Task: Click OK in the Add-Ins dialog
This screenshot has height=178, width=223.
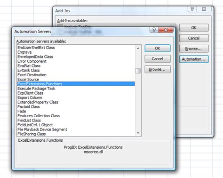Action: coord(194,28)
